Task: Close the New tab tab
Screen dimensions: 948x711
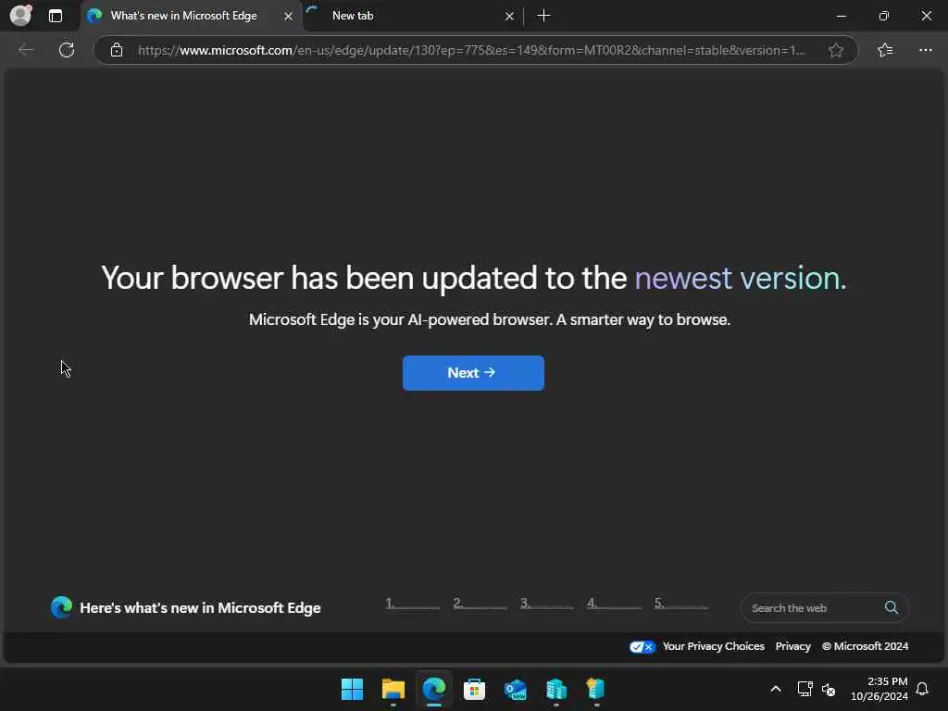Action: coord(510,17)
